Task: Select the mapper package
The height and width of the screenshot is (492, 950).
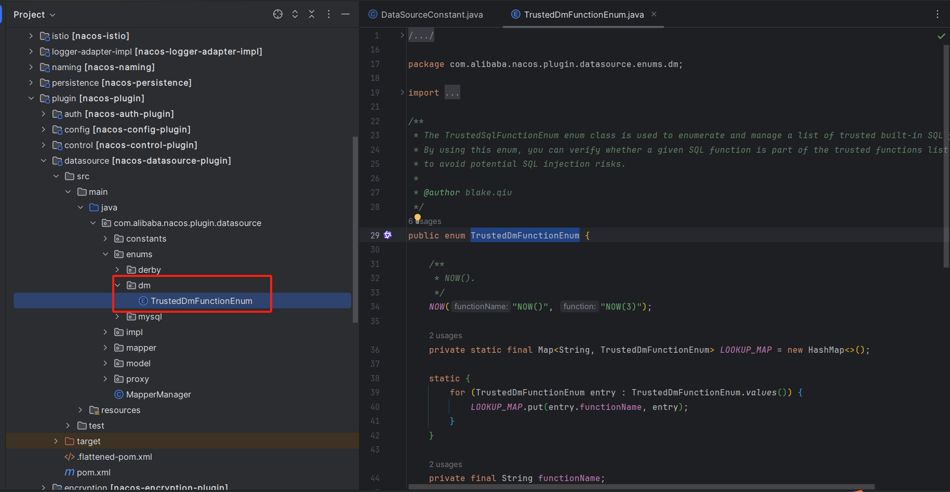Action: pyautogui.click(x=135, y=348)
